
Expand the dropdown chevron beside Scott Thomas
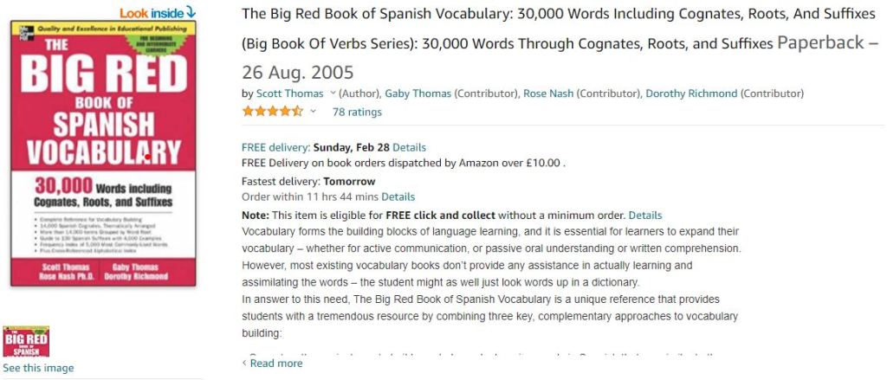point(333,93)
